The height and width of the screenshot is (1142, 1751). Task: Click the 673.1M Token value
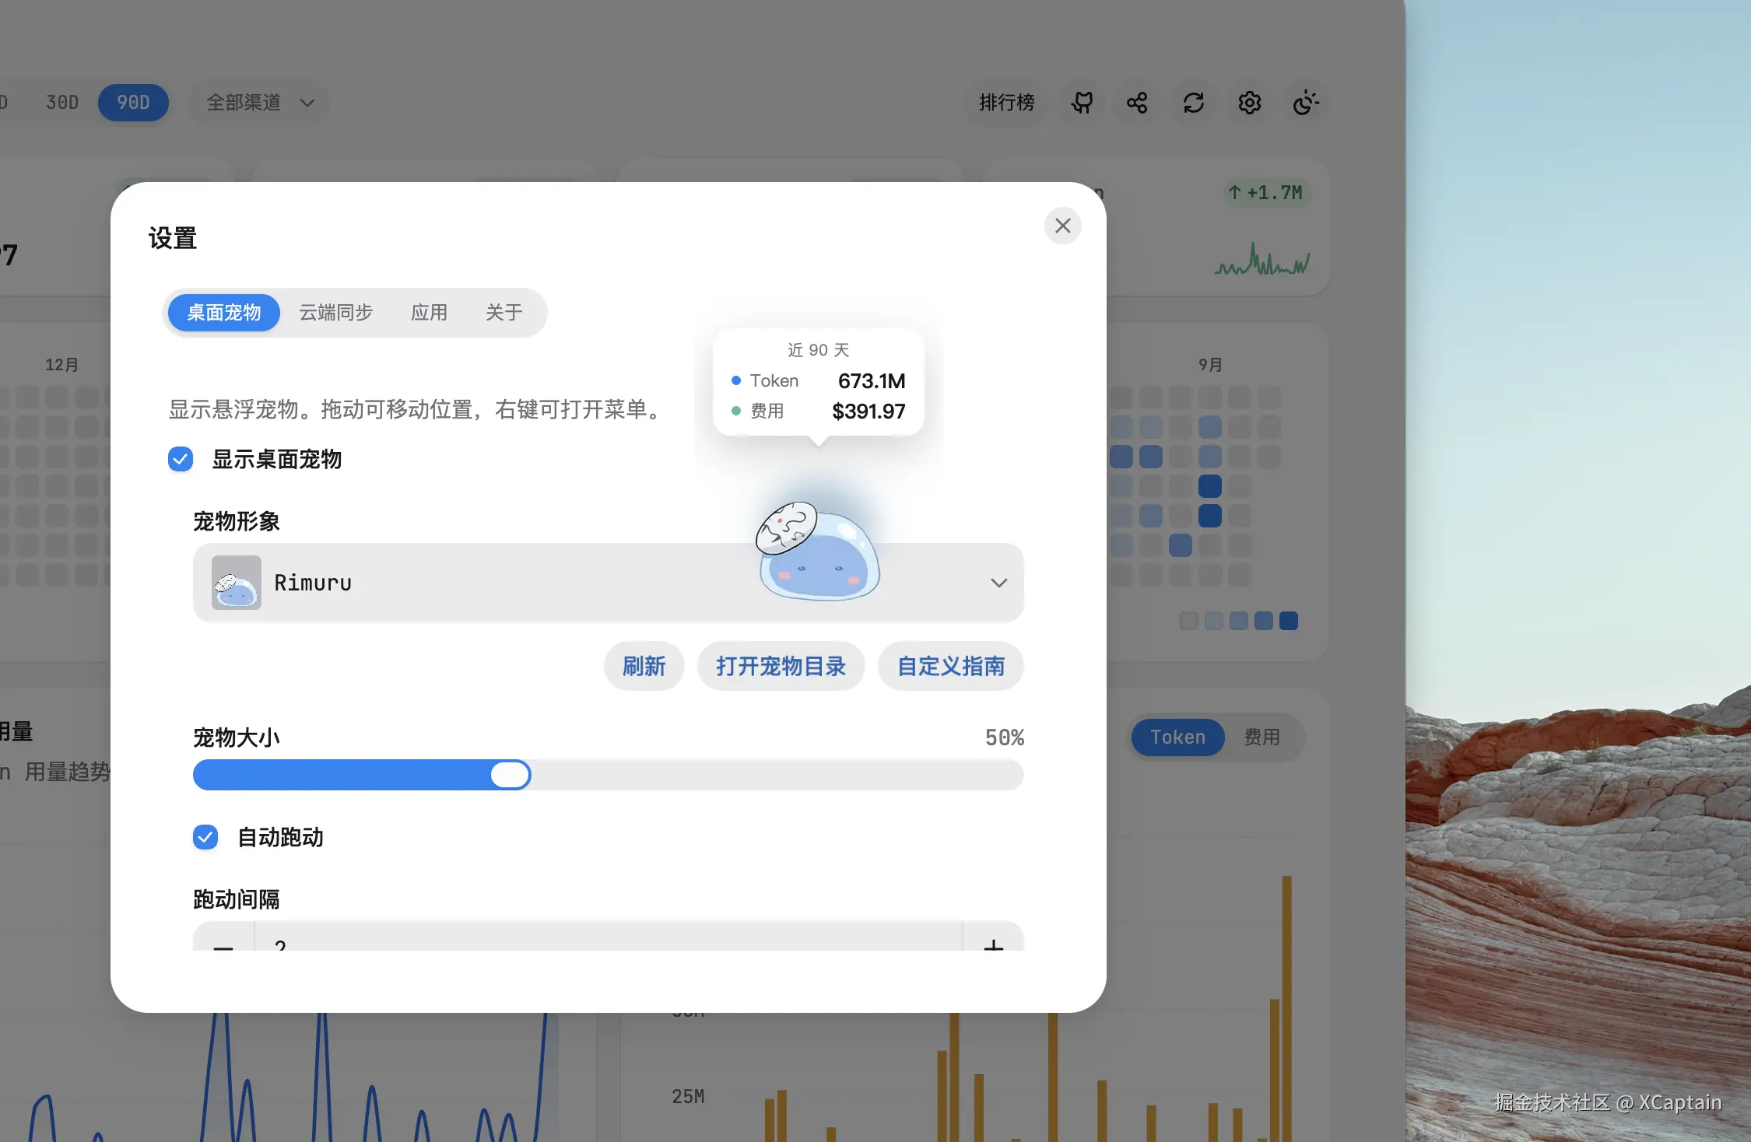[x=872, y=381]
